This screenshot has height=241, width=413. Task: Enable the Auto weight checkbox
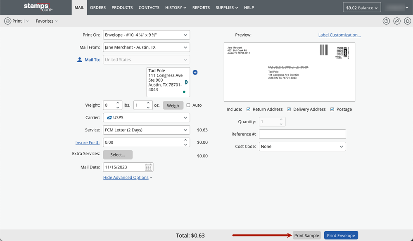[x=188, y=105]
